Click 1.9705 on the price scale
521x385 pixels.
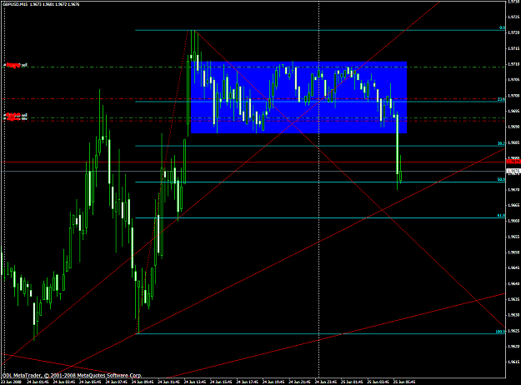tap(514, 79)
